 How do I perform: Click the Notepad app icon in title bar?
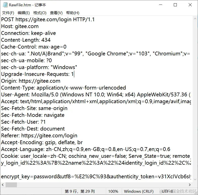(5, 5)
